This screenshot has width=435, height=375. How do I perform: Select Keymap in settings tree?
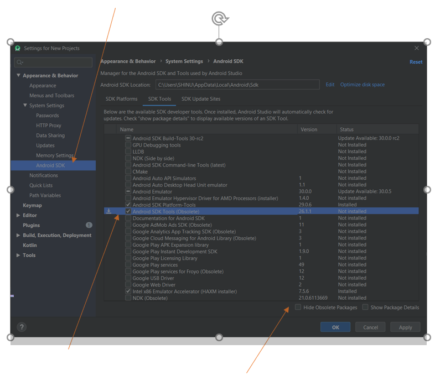[x=32, y=205]
